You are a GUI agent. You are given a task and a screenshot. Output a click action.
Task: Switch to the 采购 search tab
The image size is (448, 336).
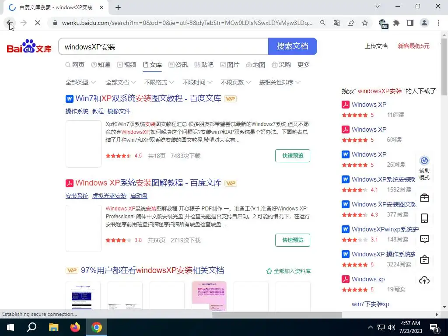(x=281, y=65)
